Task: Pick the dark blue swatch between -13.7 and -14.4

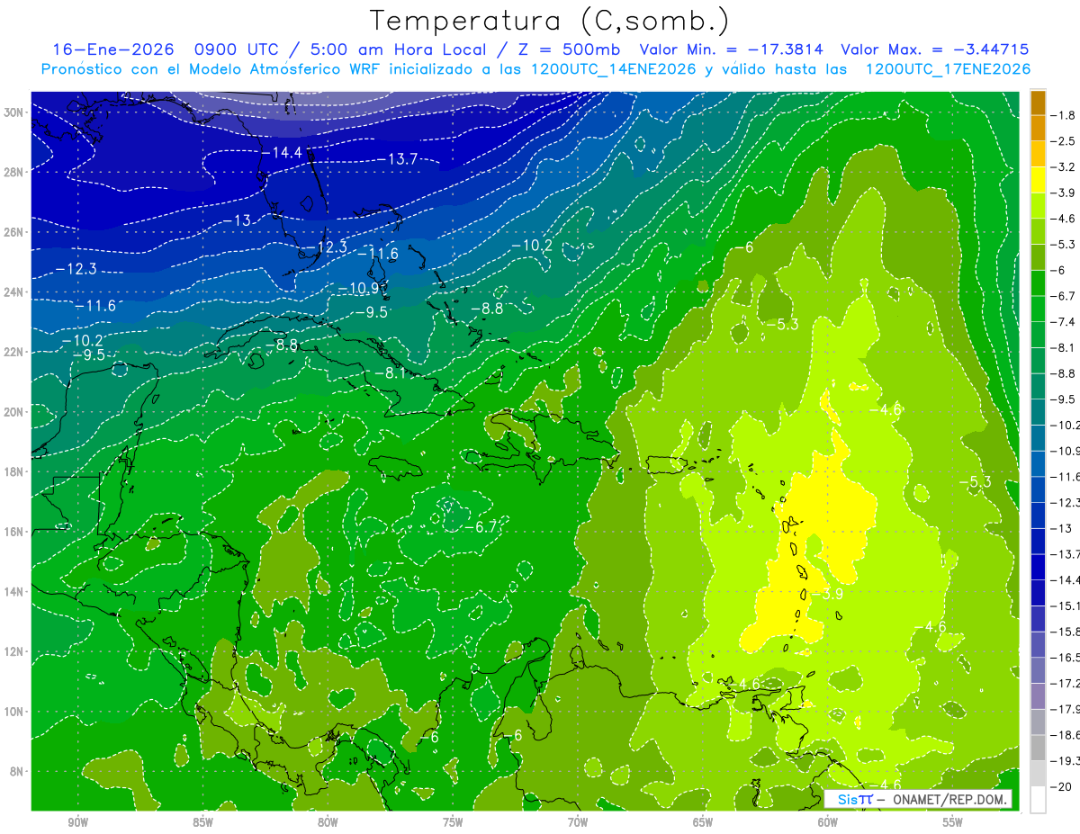Action: click(x=1038, y=567)
